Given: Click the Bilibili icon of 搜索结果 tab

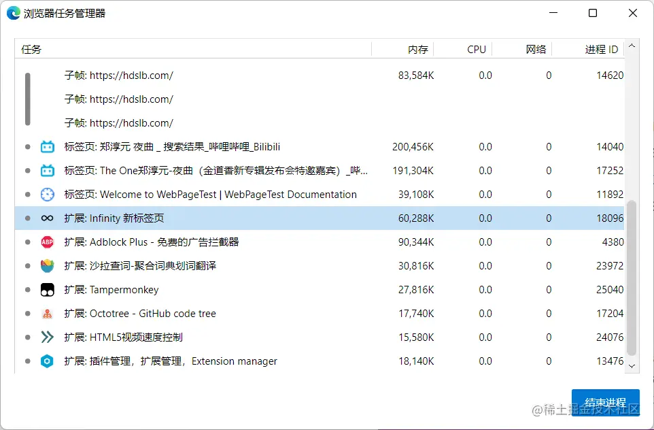Looking at the screenshot, I should pos(47,147).
